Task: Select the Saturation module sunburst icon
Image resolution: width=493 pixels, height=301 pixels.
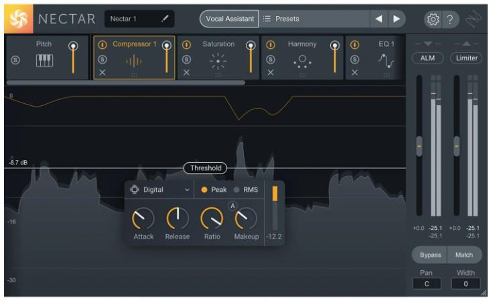Action: pyautogui.click(x=218, y=61)
